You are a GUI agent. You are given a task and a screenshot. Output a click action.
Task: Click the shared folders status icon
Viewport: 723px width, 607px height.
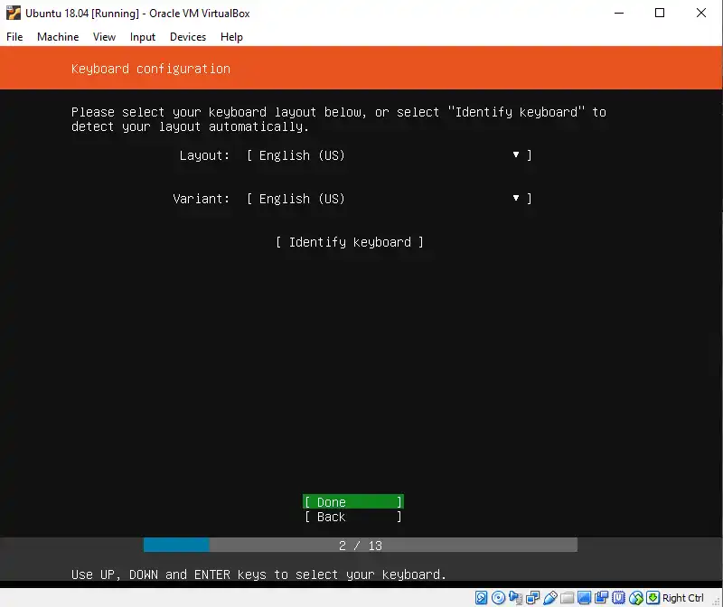tap(567, 598)
